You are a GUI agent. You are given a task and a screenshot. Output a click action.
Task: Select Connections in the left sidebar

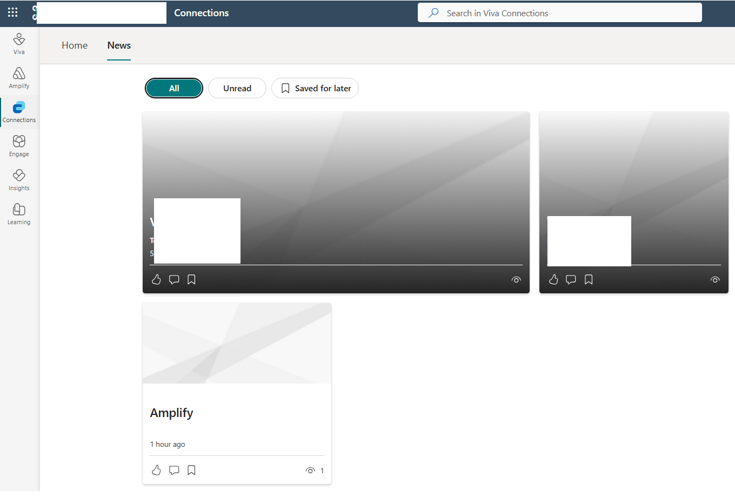tap(19, 112)
